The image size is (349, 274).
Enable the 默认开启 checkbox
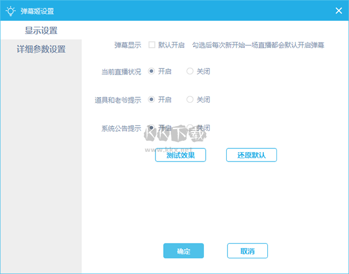point(152,45)
